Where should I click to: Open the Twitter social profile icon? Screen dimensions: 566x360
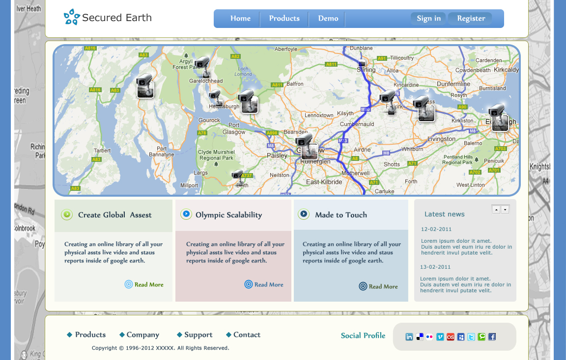coord(471,337)
